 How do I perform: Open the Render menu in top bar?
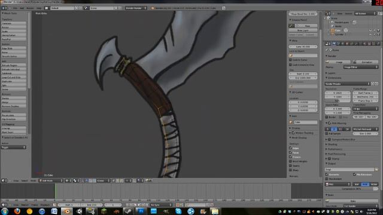(30, 8)
